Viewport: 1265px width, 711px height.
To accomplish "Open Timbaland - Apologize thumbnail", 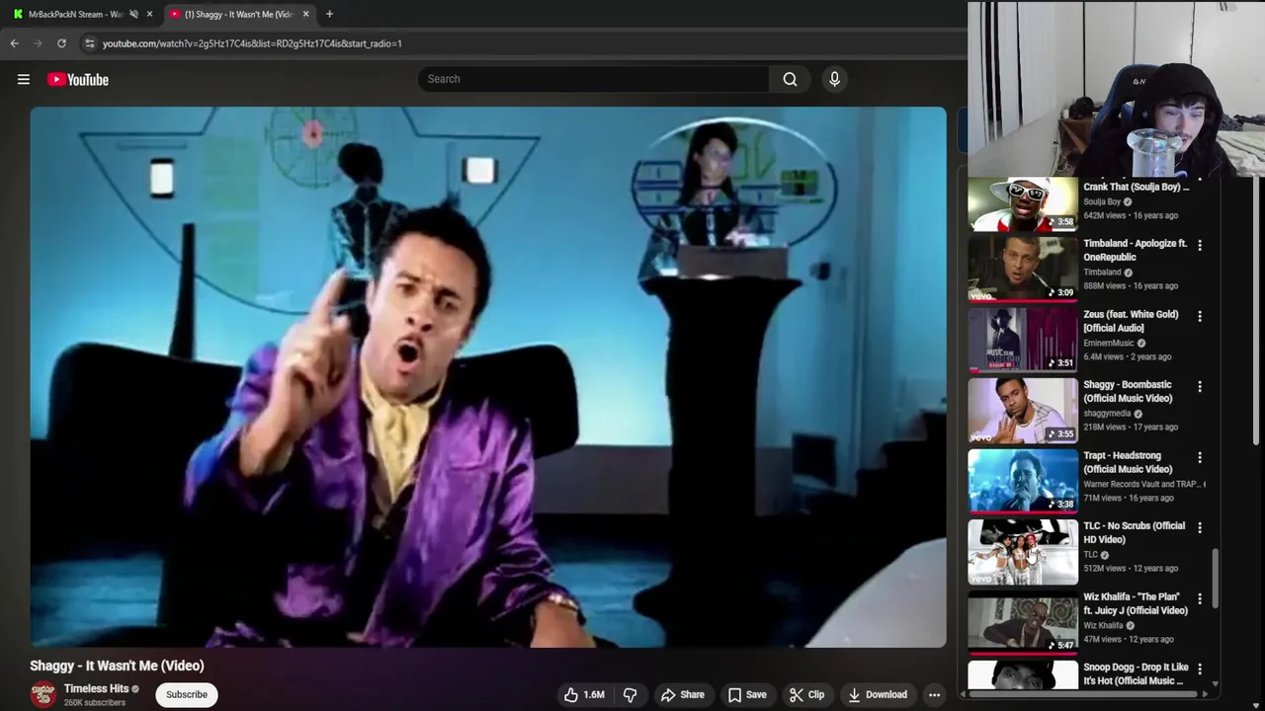I will pyautogui.click(x=1023, y=269).
